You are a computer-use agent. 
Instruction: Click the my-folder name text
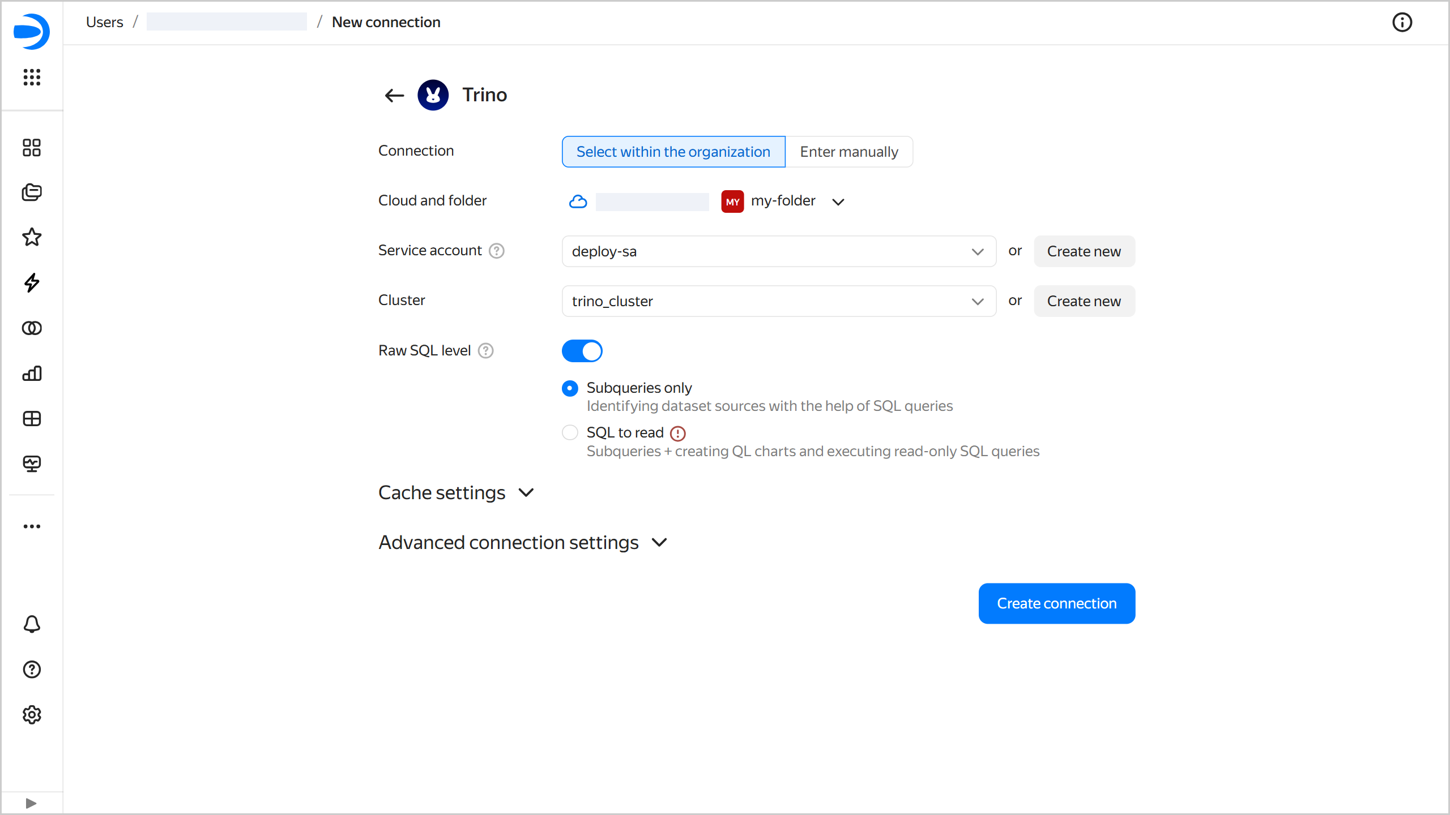click(783, 201)
